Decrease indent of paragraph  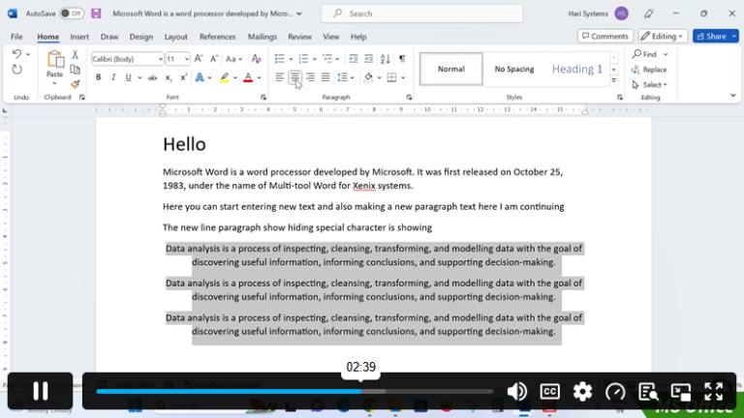(354, 59)
